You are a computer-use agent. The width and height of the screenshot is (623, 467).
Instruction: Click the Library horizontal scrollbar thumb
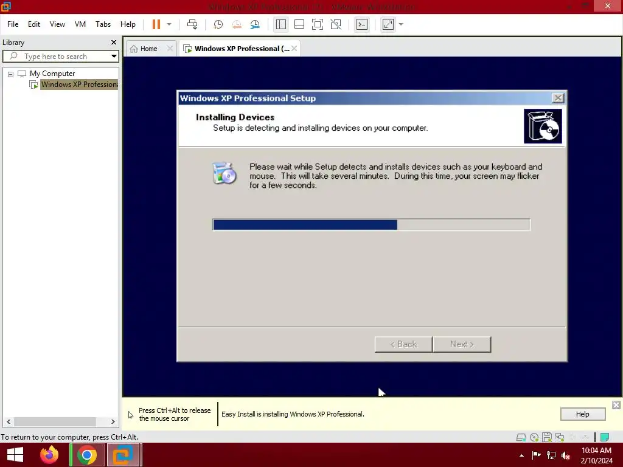55,421
